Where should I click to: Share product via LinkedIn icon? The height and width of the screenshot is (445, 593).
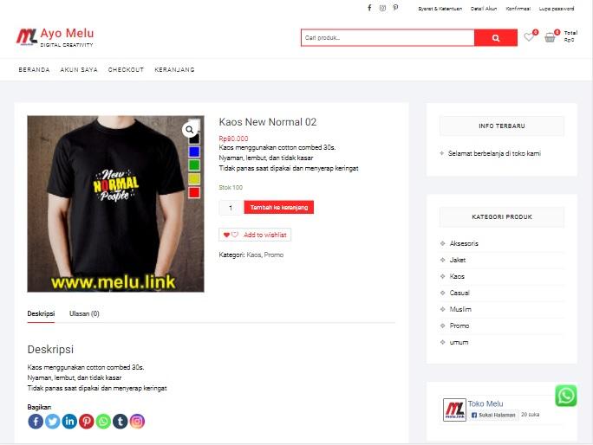(x=69, y=422)
